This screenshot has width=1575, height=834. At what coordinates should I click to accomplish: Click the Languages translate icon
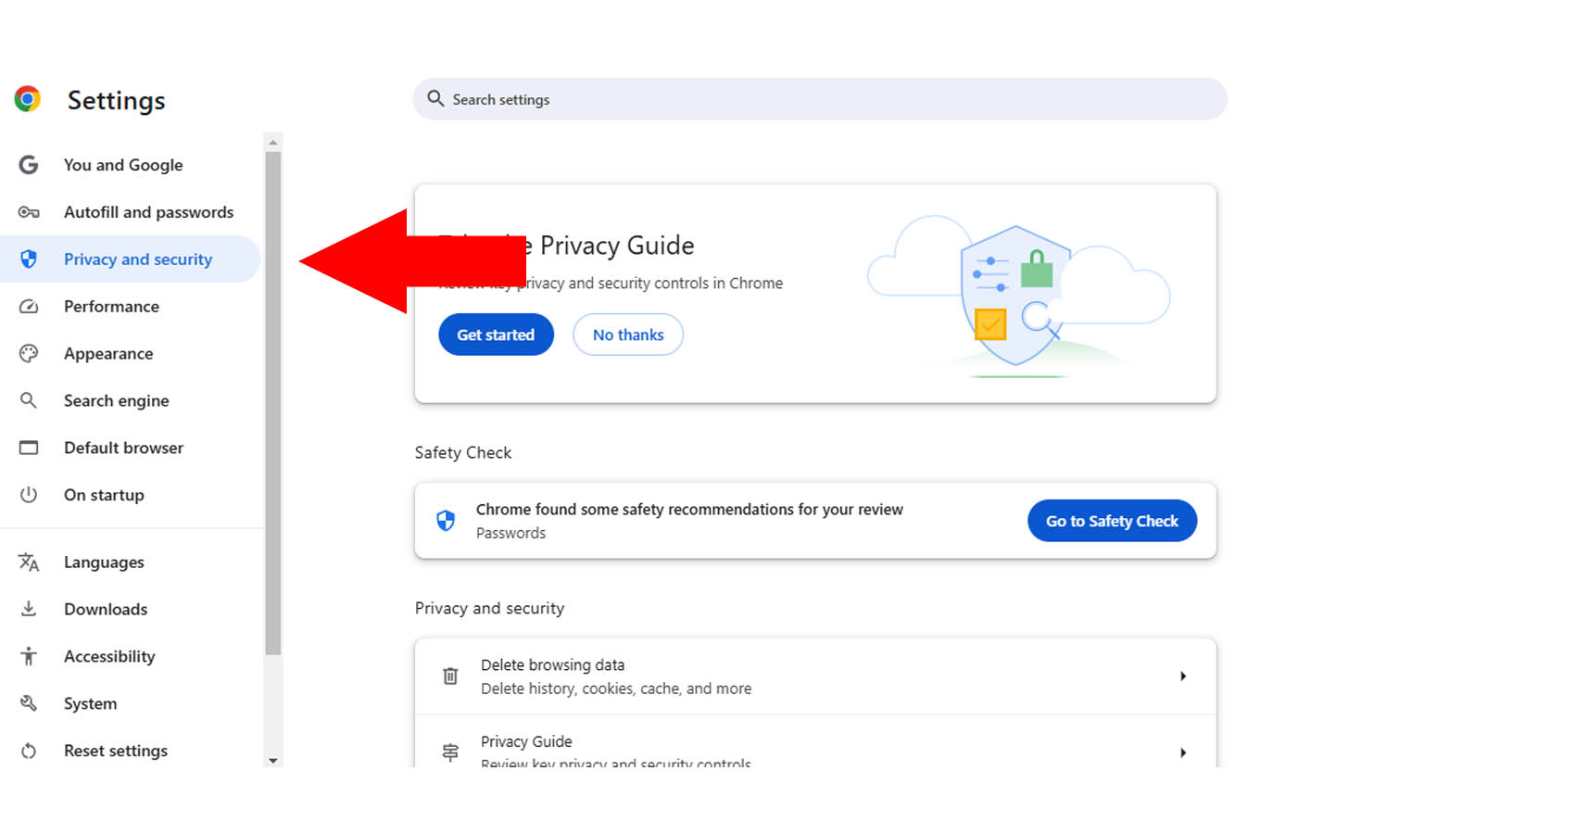tap(29, 562)
